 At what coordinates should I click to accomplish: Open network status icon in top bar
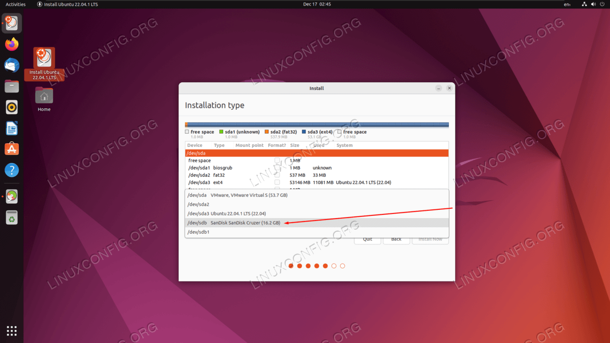click(x=585, y=4)
